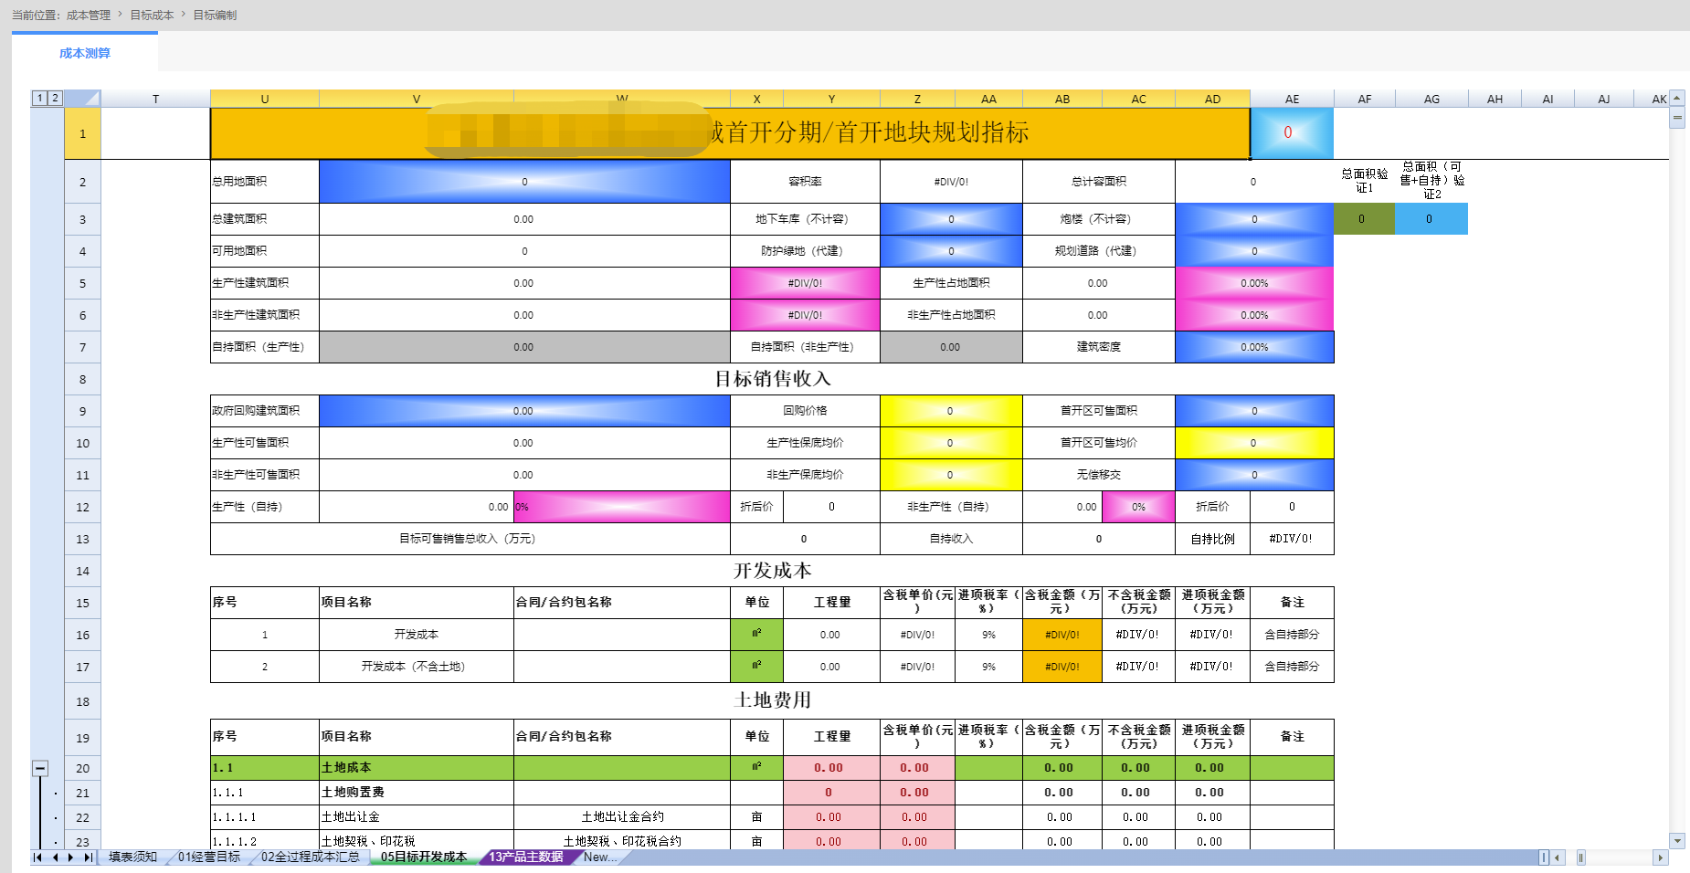This screenshot has width=1690, height=873.
Task: Click 目标成本 in the breadcrumb
Action: 152,15
